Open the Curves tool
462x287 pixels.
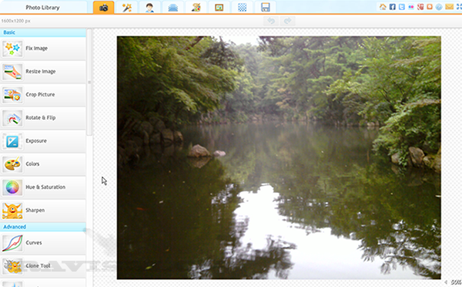click(x=43, y=243)
